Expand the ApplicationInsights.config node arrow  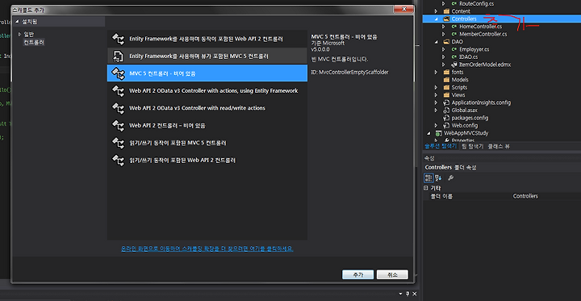(x=437, y=102)
